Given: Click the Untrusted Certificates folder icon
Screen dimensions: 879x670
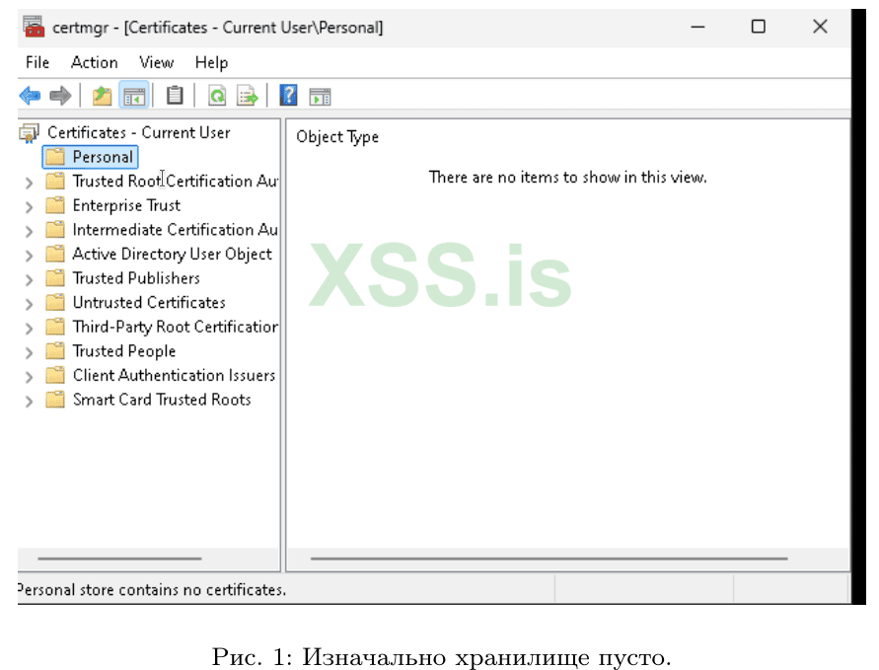Looking at the screenshot, I should click(x=55, y=302).
